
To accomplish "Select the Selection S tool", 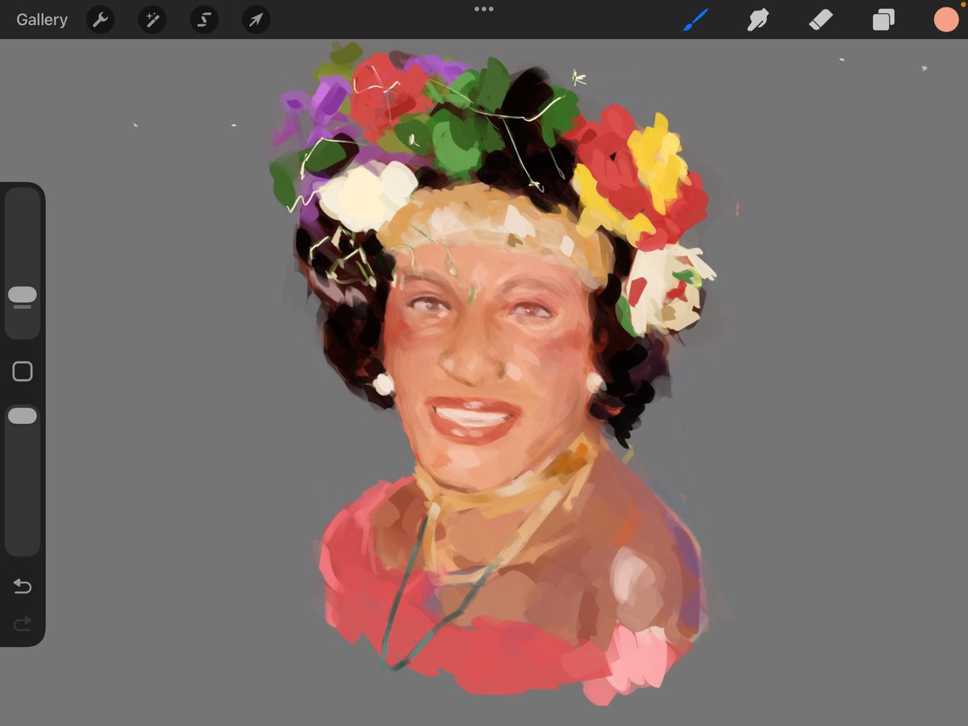I will (204, 20).
